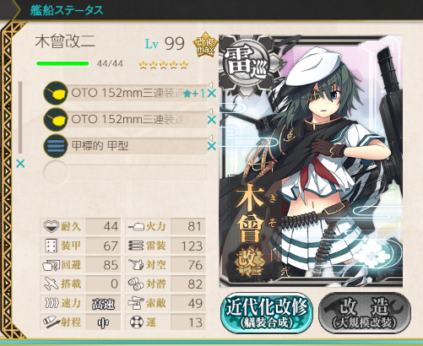Click the 改修max gold star badge
Image resolution: width=423 pixels, height=346 pixels.
click(x=205, y=44)
